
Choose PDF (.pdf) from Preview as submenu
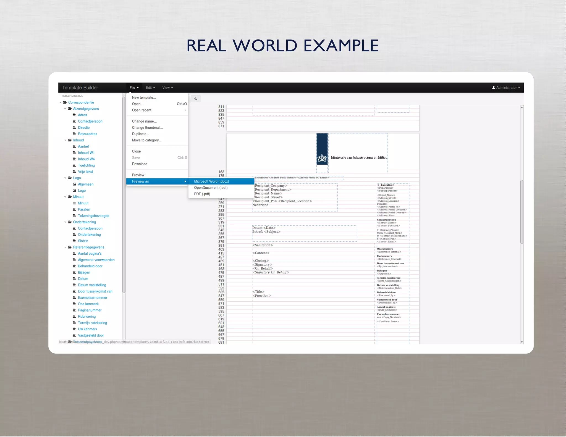pos(202,194)
